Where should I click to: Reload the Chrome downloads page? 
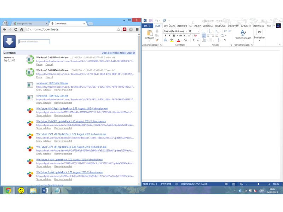pyautogui.click(x=16, y=29)
